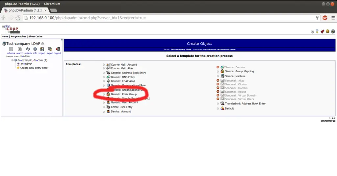337x176 pixels.
Task: Click the saved password key icon
Action: coord(317,18)
